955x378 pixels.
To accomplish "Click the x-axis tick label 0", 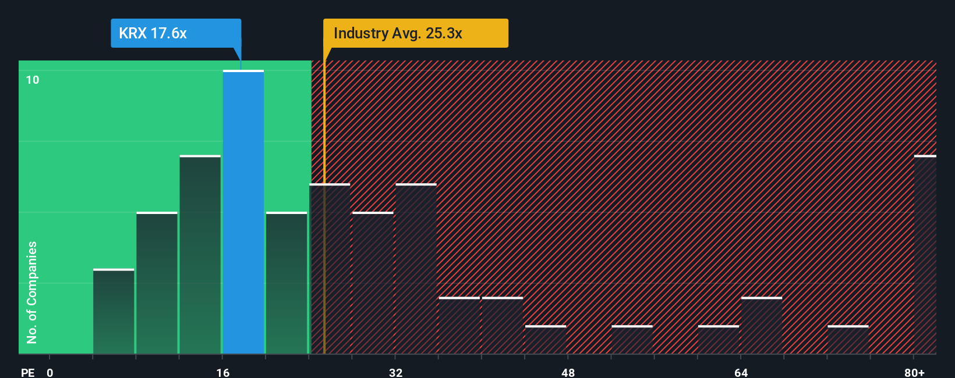I will point(50,372).
